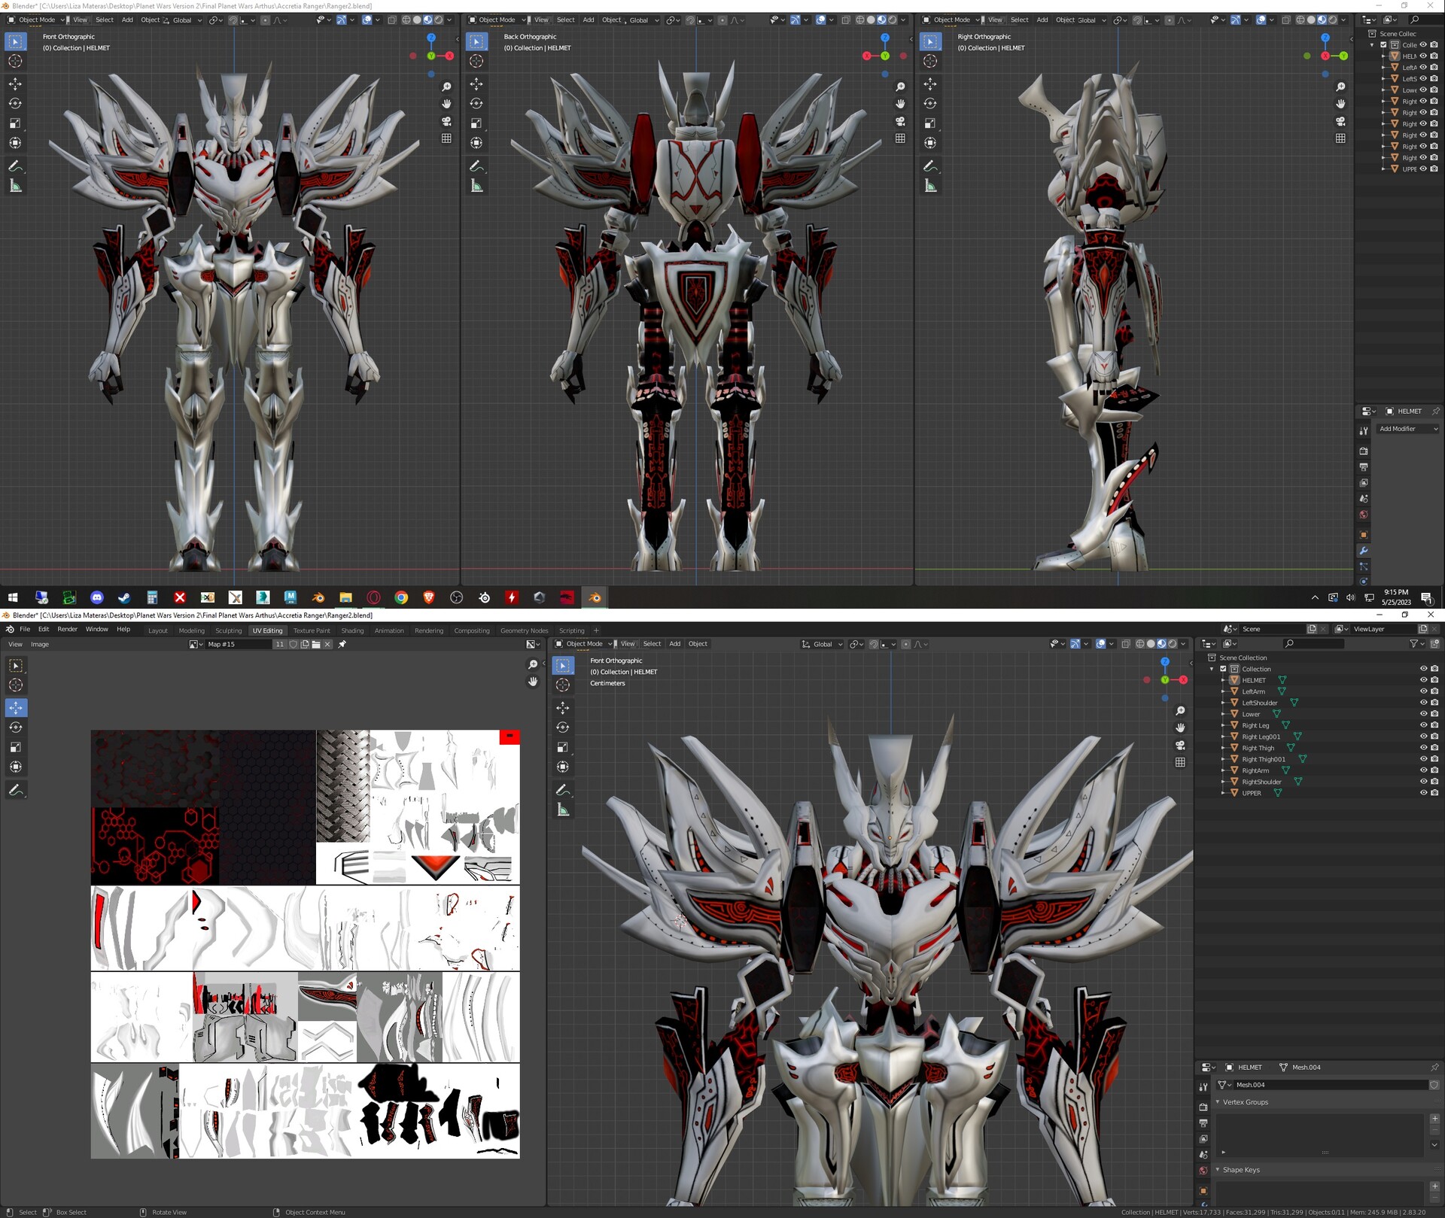1445x1218 pixels.
Task: Expand the Shape Keys panel
Action: point(1243,1170)
